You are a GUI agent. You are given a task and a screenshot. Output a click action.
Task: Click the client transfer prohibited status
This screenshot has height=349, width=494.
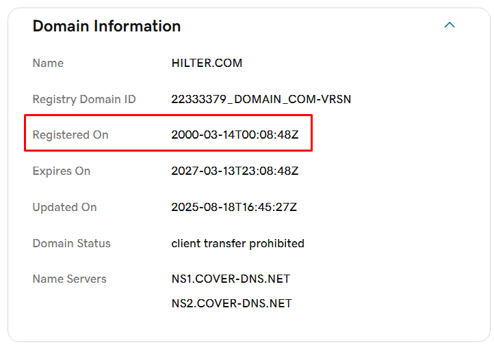(237, 243)
